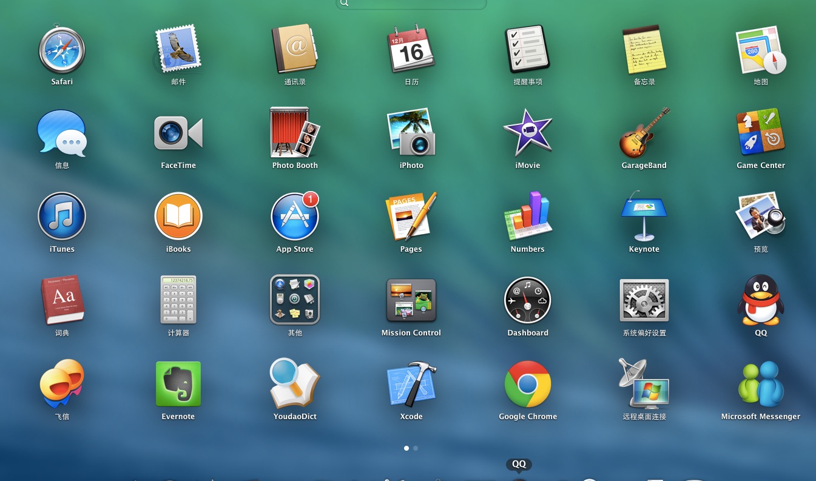Launch Safari from Launchpad

(62, 49)
